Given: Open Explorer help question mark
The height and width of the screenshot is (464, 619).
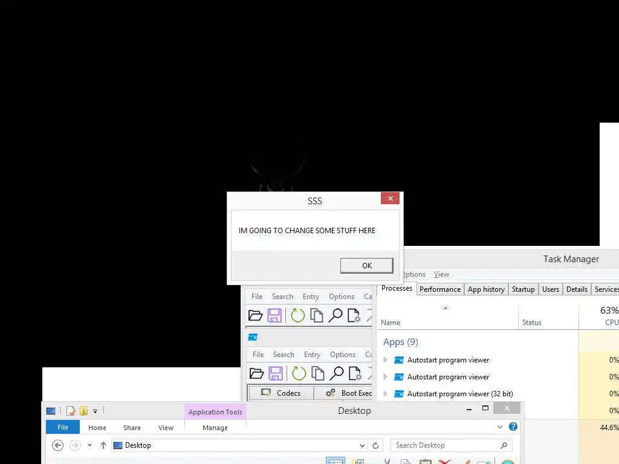Looking at the screenshot, I should tap(513, 427).
